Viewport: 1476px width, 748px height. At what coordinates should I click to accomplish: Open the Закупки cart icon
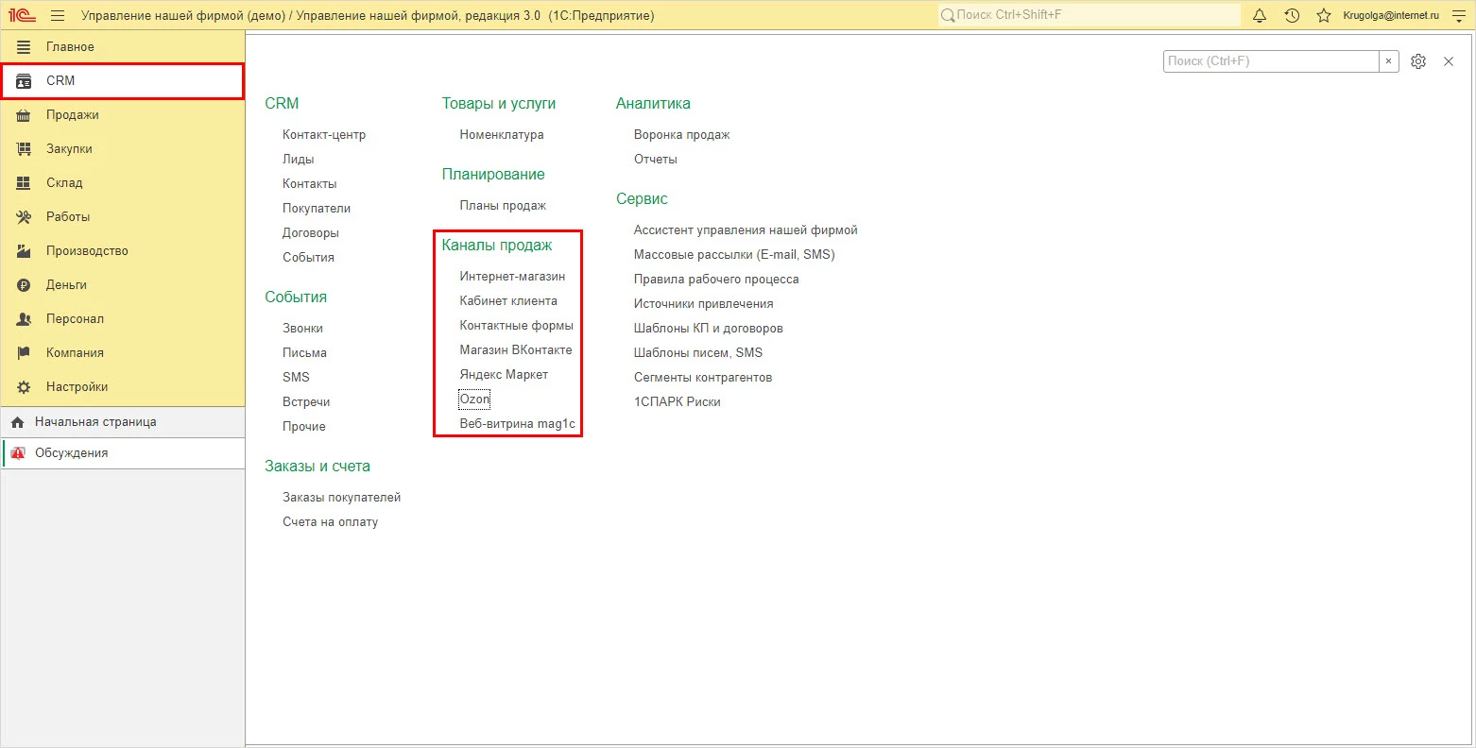coord(25,149)
